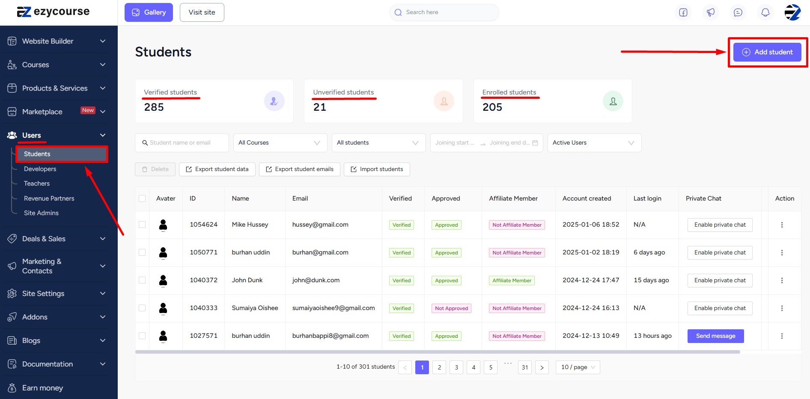
Task: Expand the Website Builder menu chevron
Action: (x=103, y=41)
